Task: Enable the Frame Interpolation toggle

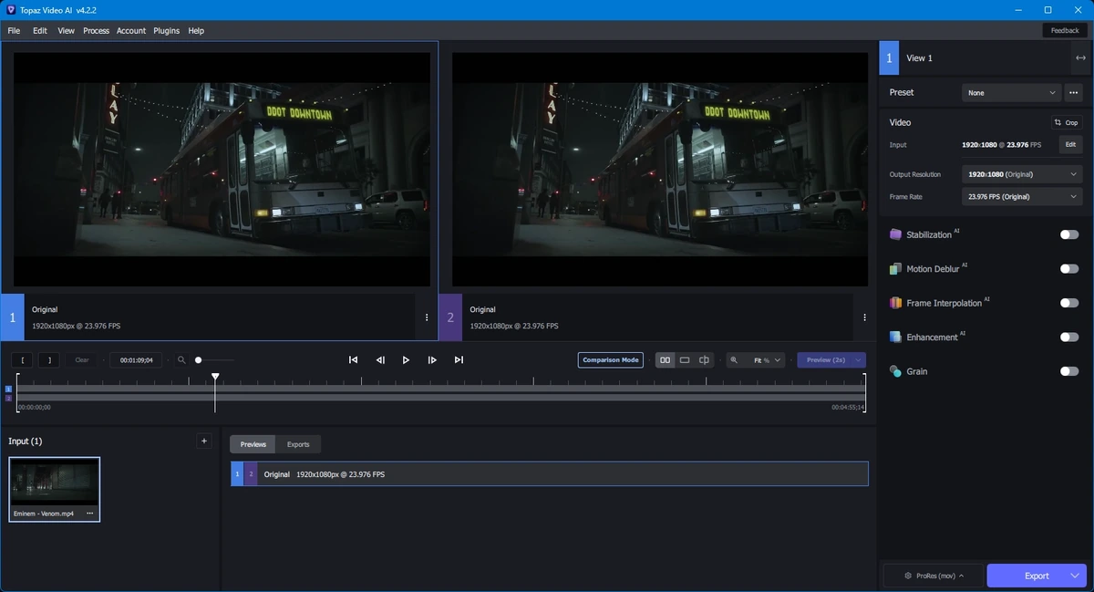Action: [1069, 303]
